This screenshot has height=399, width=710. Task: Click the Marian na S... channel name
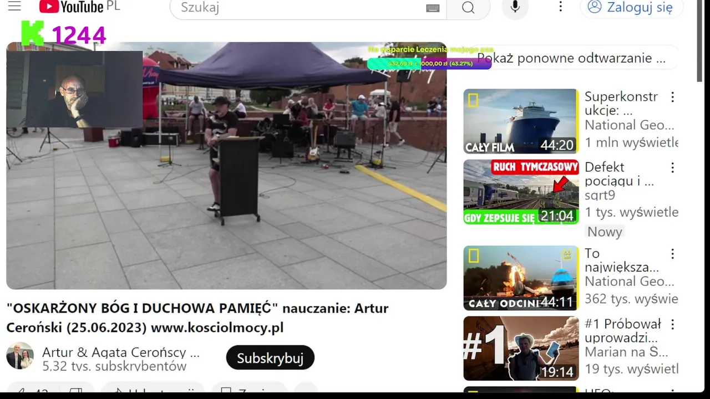(x=626, y=351)
